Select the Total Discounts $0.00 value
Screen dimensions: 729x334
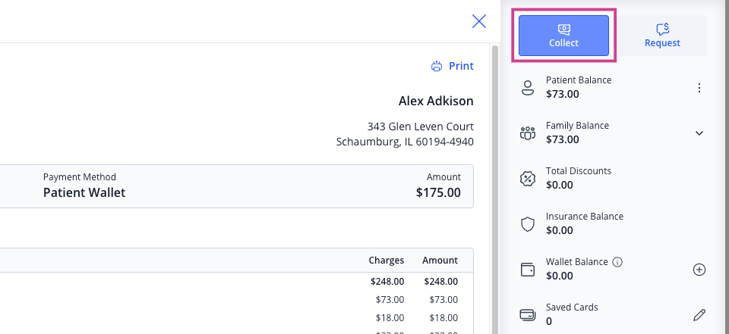click(x=560, y=185)
